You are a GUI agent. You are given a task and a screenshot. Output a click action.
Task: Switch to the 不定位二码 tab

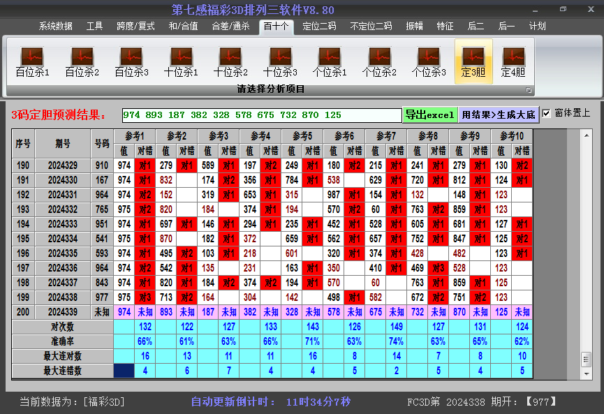[371, 27]
